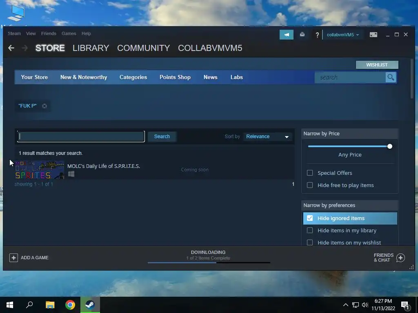Open the Categories store menu
This screenshot has width=418, height=313.
[x=133, y=77]
